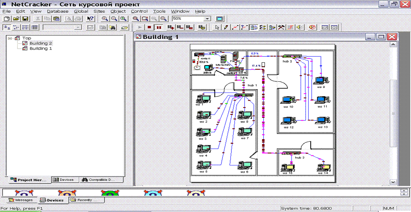Viewport: 411px width, 212px height.
Task: Switch to the Messages tab
Action: 21,200
